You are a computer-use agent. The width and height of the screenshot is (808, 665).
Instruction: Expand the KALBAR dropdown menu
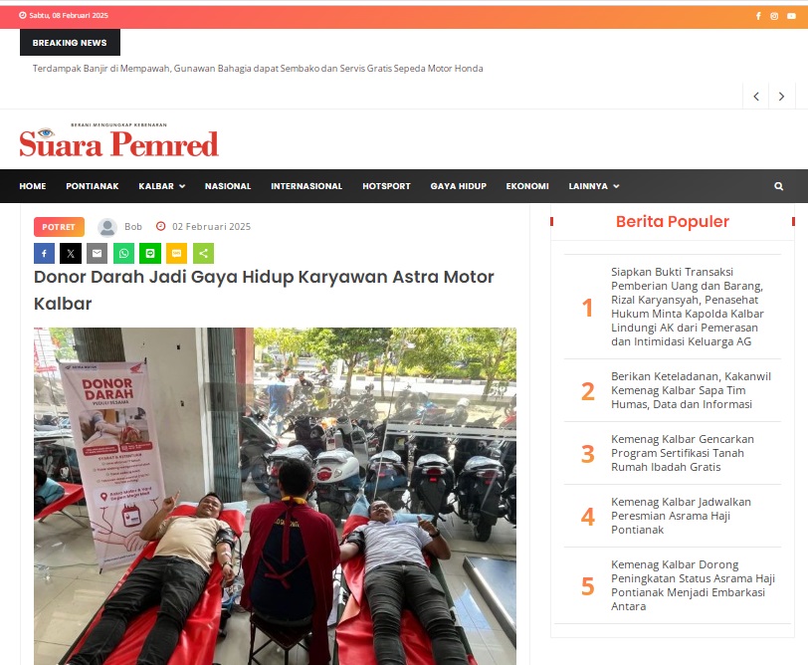click(x=162, y=186)
